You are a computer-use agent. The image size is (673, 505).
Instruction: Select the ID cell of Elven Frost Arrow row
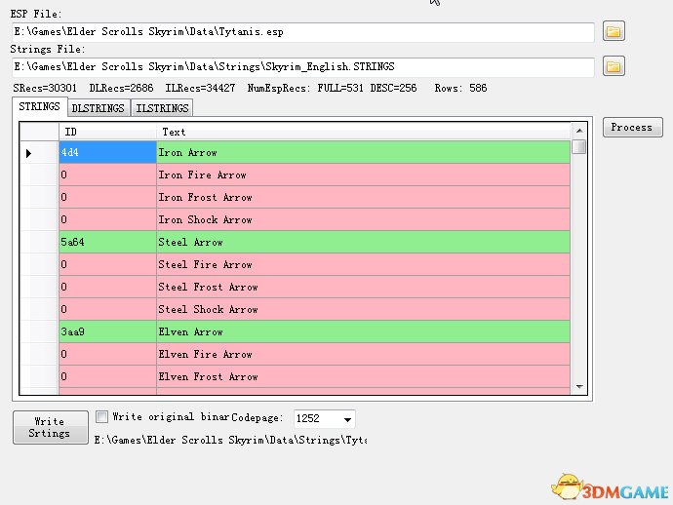click(x=107, y=376)
